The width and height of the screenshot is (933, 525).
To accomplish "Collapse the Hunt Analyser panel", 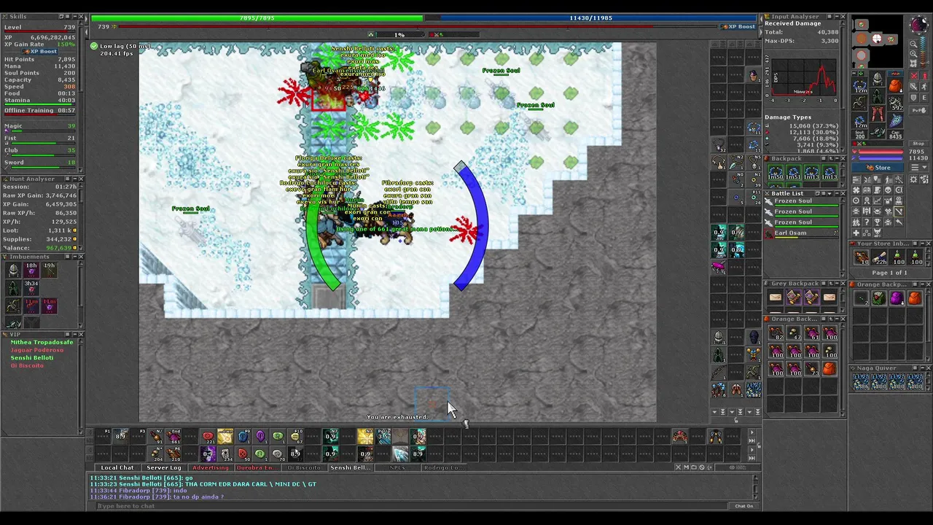I will tap(74, 179).
